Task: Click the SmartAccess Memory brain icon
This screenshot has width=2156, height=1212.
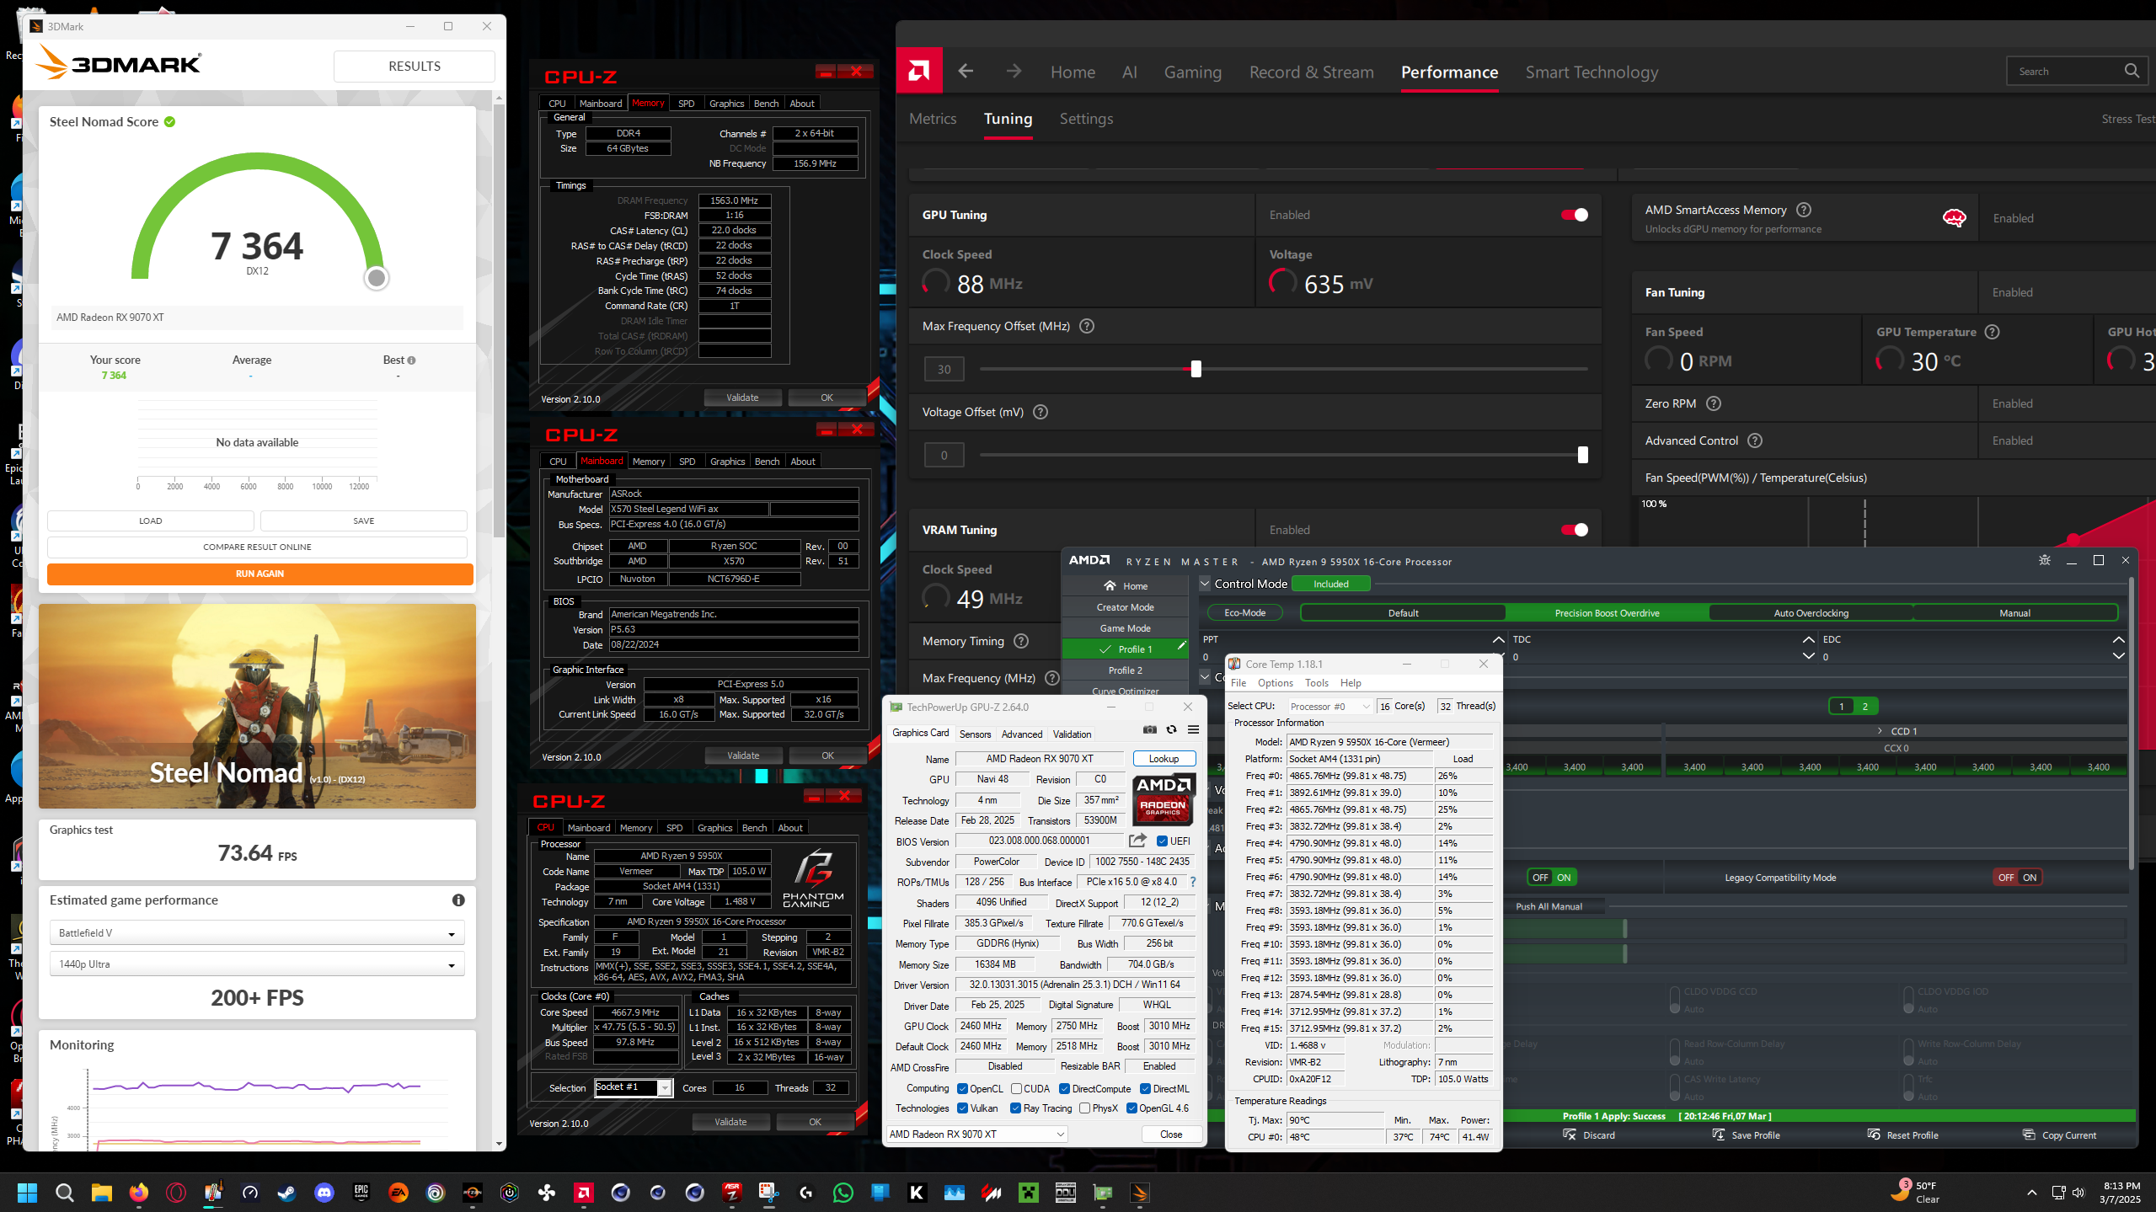Action: point(1954,218)
